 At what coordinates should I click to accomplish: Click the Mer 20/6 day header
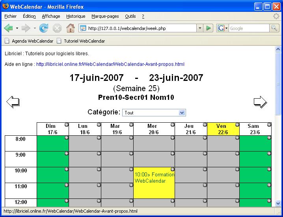[x=154, y=129]
